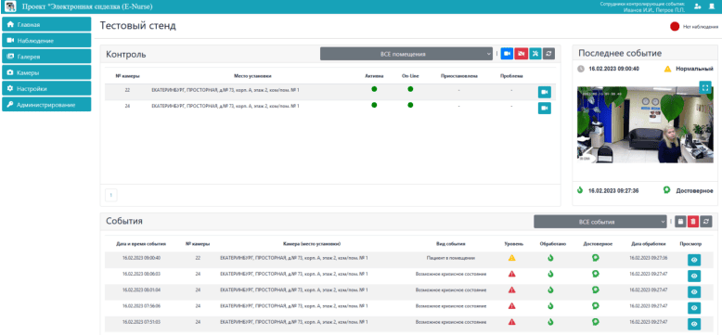Click 'Уровень' column header
The image size is (722, 335).
click(x=513, y=244)
